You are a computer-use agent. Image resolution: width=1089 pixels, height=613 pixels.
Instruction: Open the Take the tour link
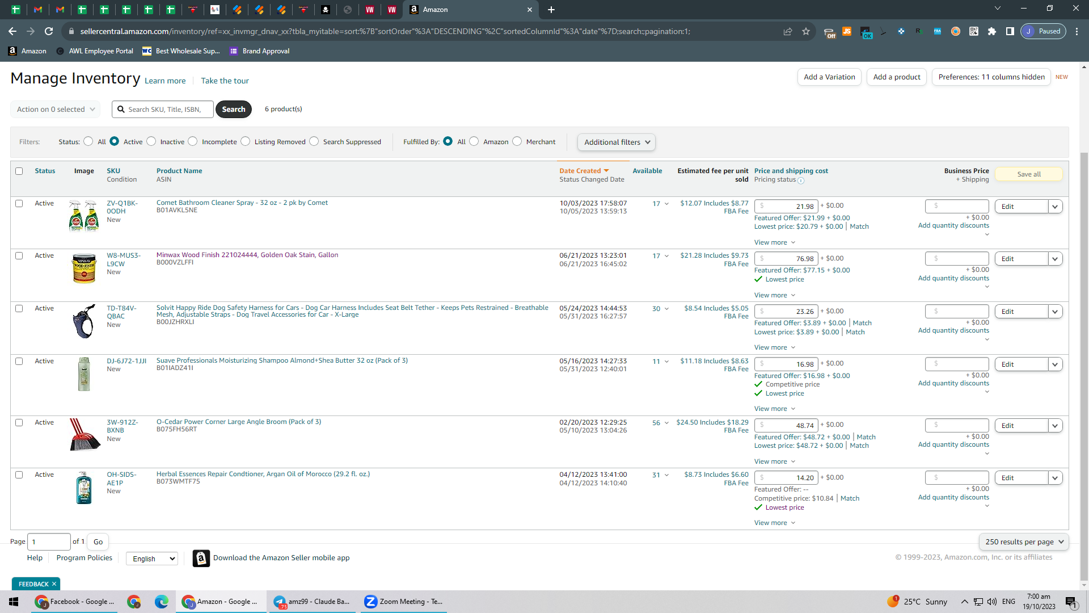[225, 81]
